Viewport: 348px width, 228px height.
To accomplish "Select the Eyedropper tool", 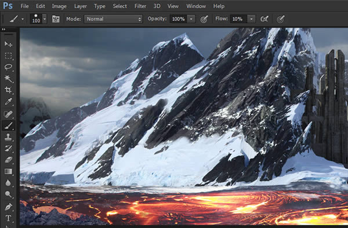I will point(8,102).
